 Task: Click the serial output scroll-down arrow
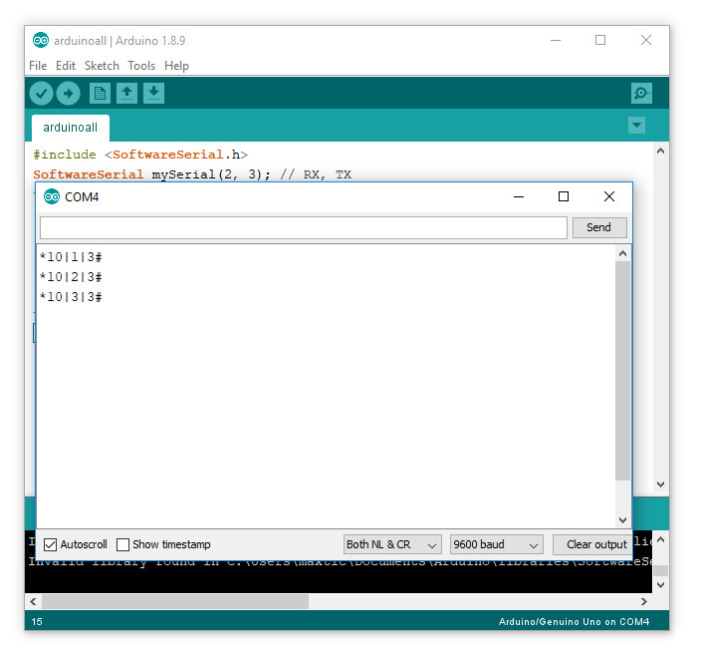622,520
